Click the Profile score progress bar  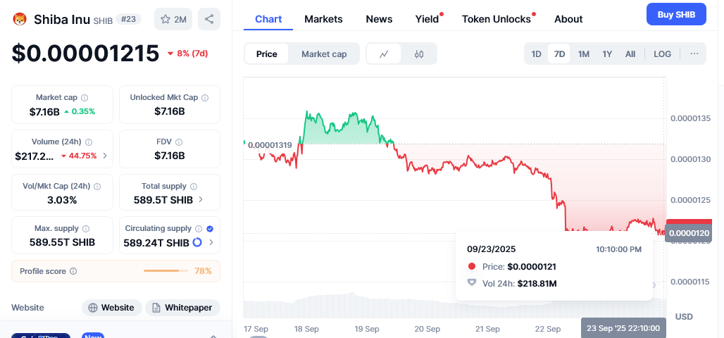166,270
